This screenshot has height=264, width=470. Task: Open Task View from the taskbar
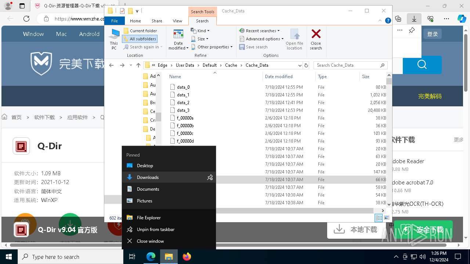pos(132,257)
